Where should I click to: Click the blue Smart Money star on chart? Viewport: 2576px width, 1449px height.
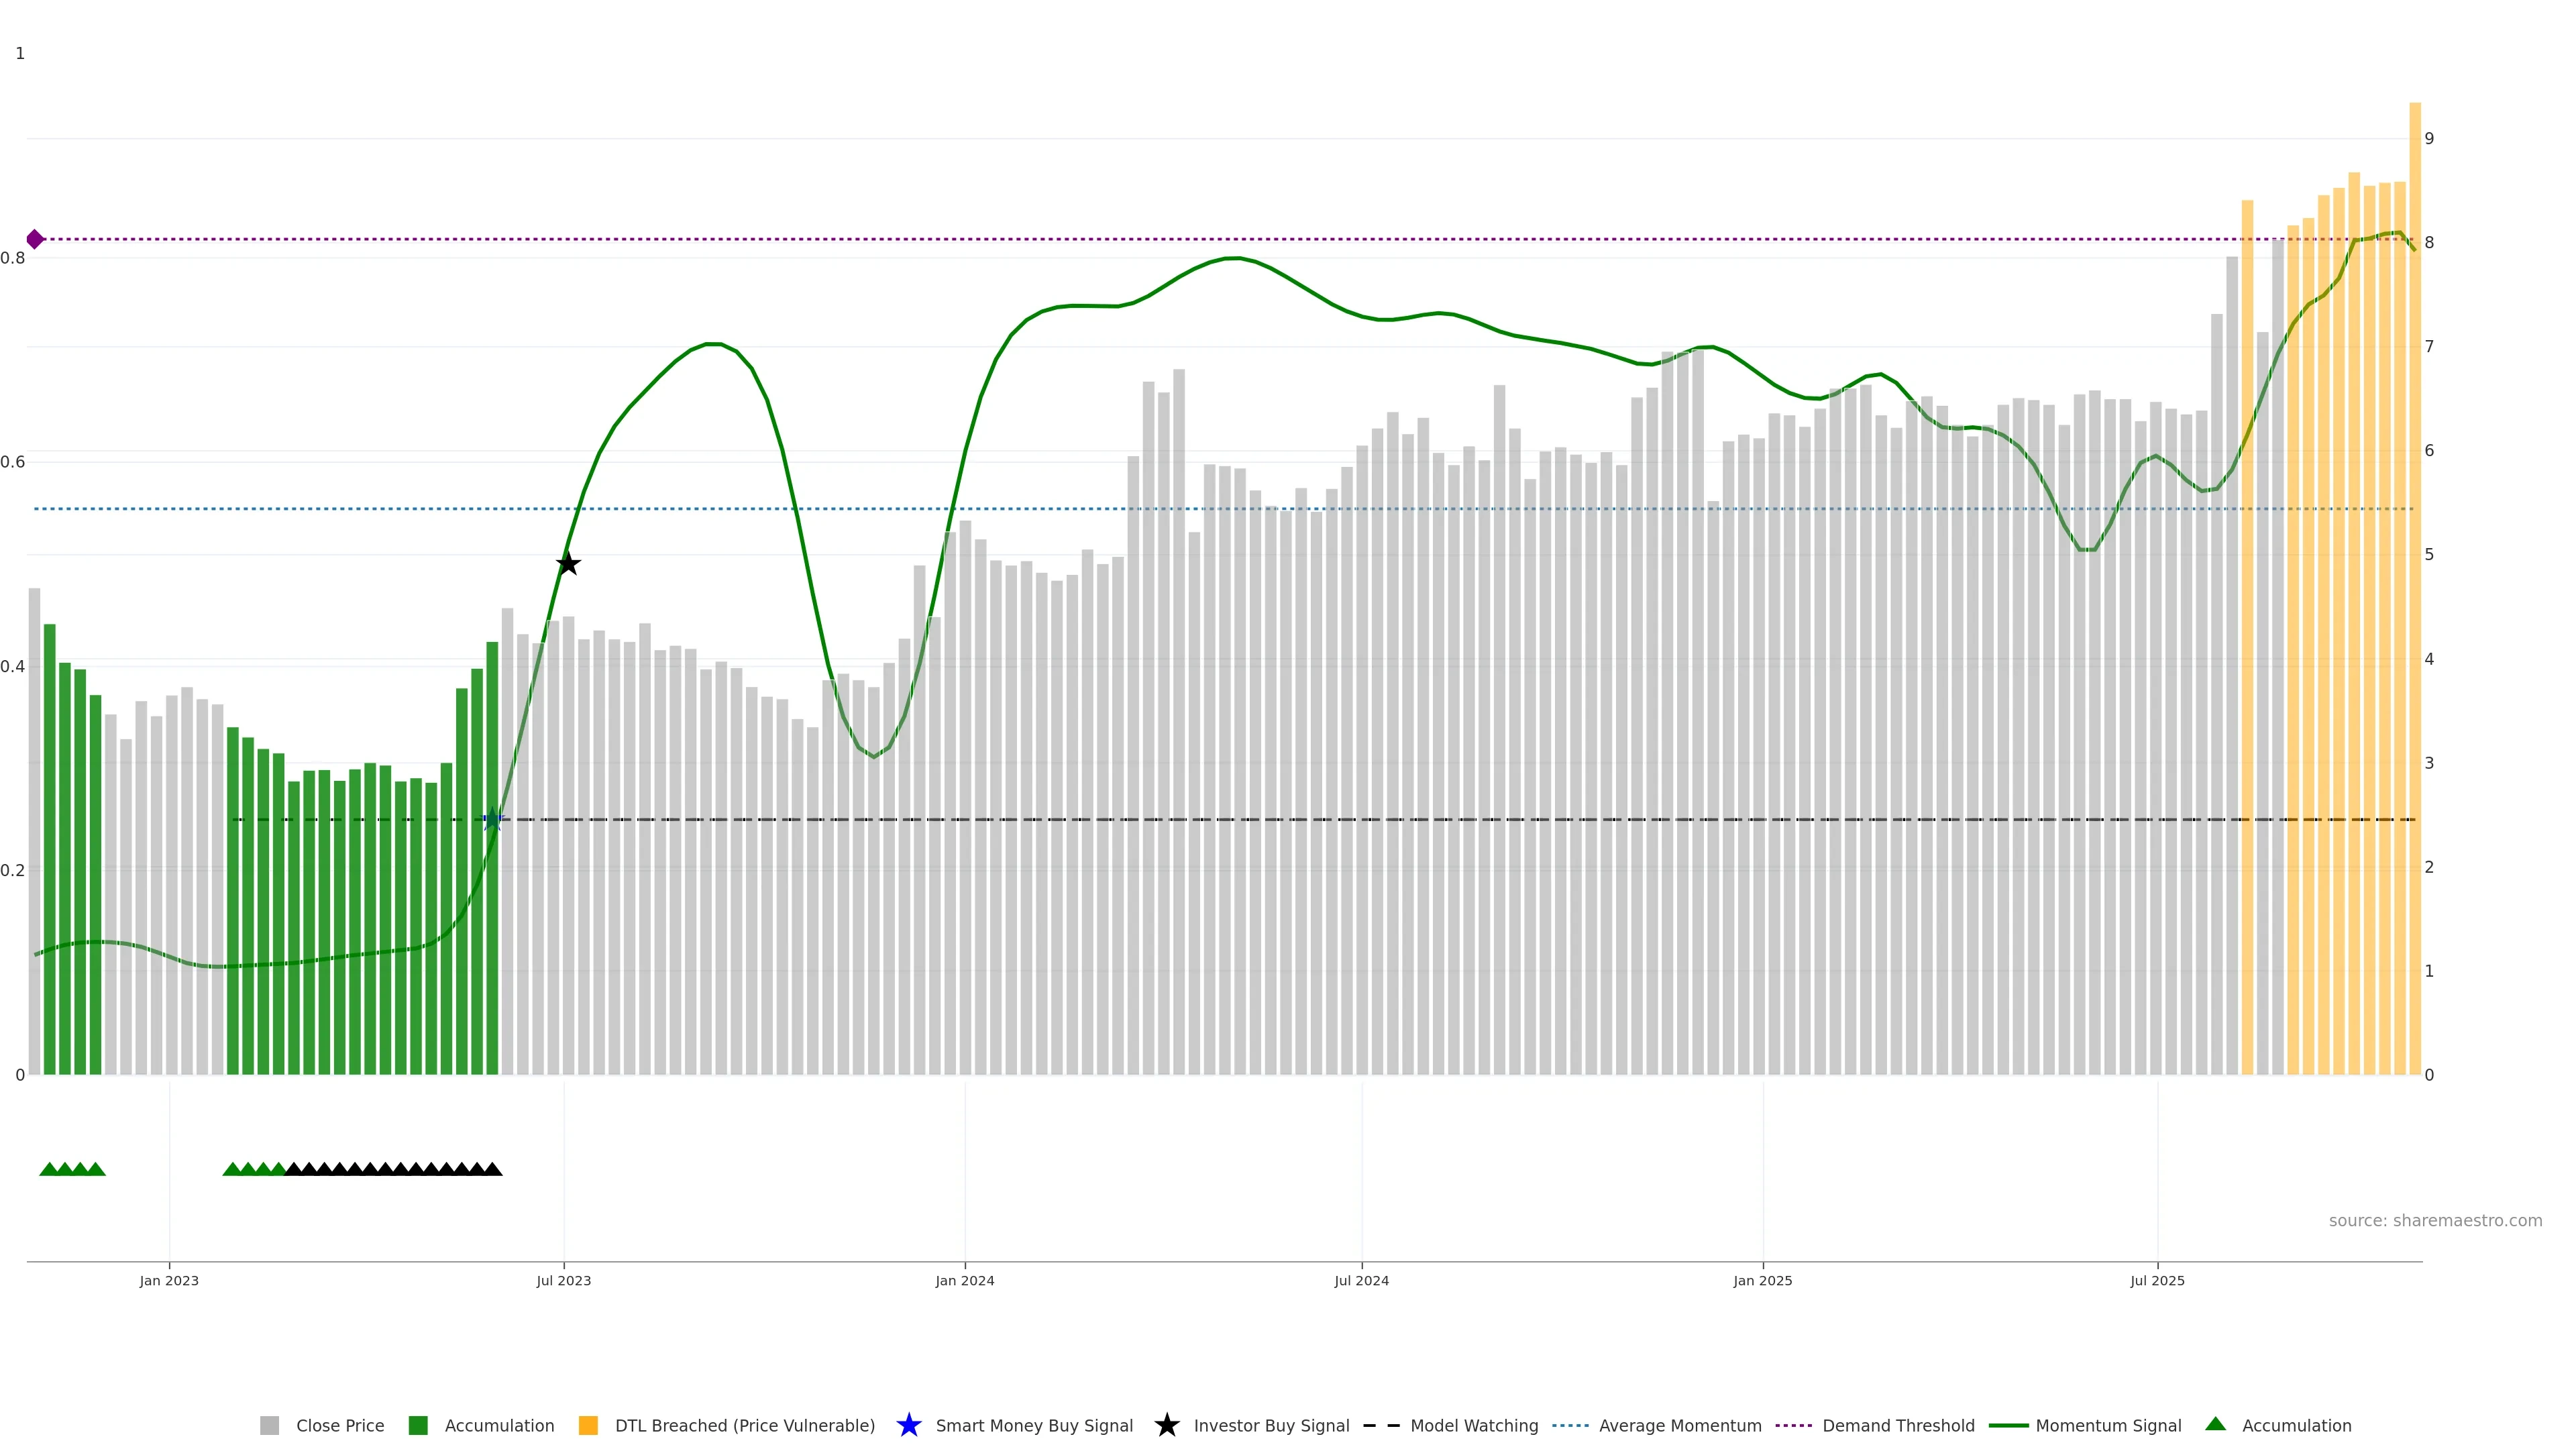[x=492, y=820]
